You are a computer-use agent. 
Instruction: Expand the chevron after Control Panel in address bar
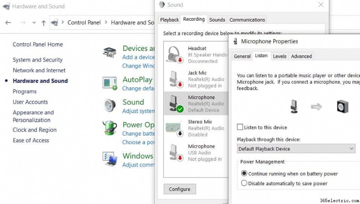tap(106, 23)
